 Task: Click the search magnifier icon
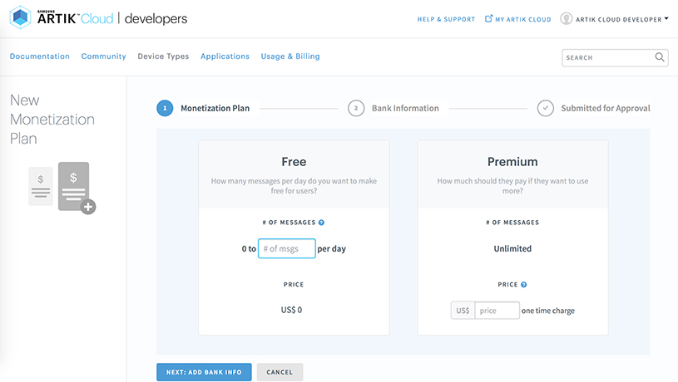(x=660, y=57)
